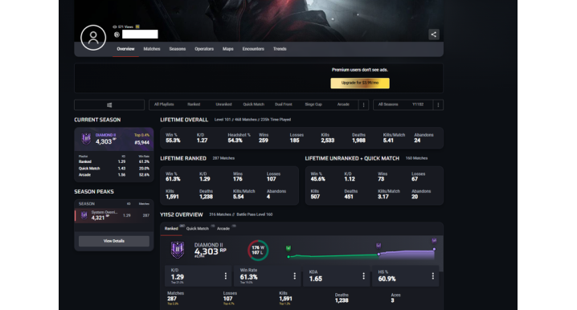Click the final data point on RP graph
This screenshot has height=310, width=577.
click(x=434, y=249)
